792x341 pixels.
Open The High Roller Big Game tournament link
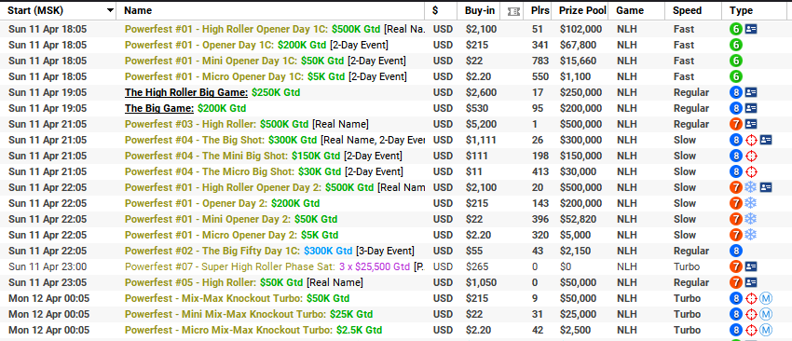click(186, 92)
